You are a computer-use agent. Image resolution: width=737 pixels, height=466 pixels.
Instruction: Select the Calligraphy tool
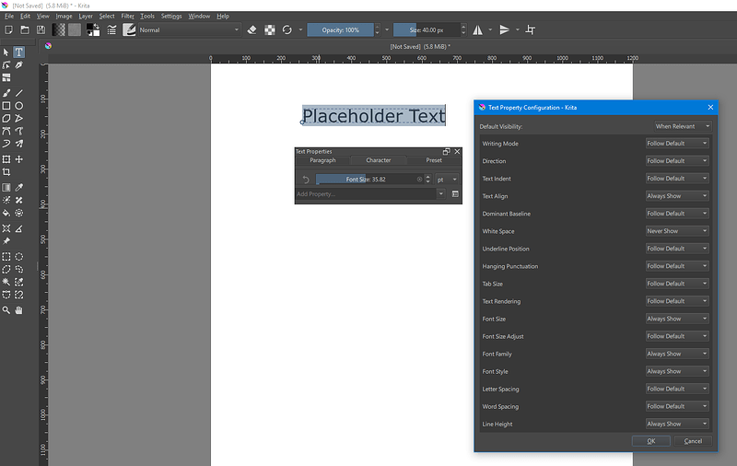tap(18, 64)
